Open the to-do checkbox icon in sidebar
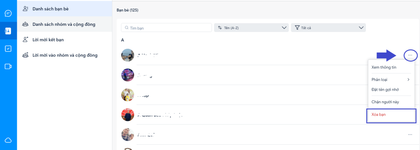Image resolution: width=420 pixels, height=150 pixels. pos(8,49)
